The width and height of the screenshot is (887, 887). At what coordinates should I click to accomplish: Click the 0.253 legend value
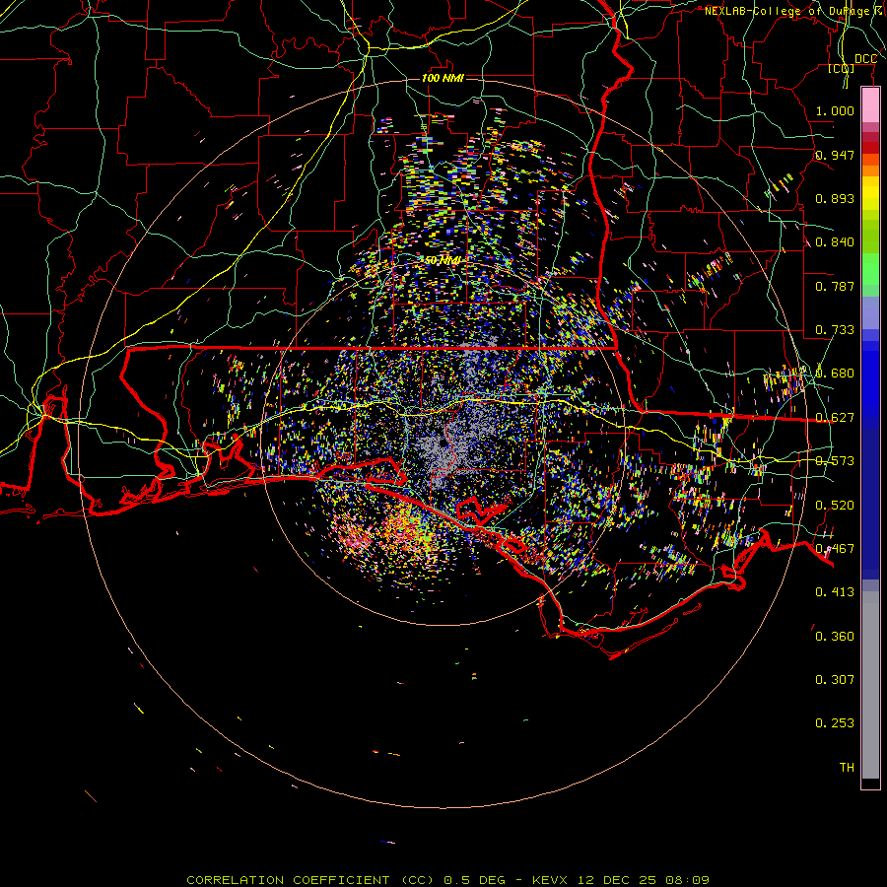pos(835,723)
